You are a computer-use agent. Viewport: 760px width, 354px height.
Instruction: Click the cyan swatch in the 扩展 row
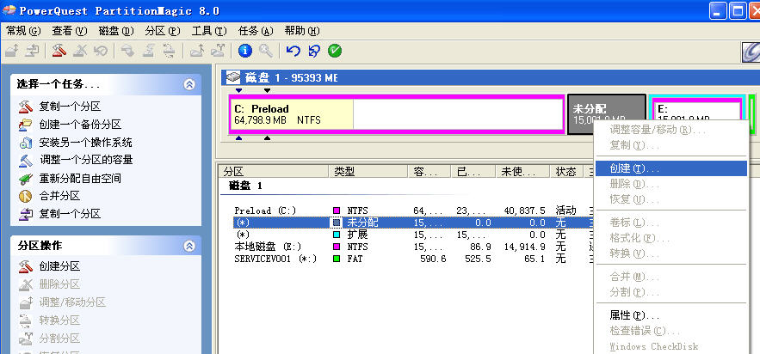pyautogui.click(x=337, y=235)
